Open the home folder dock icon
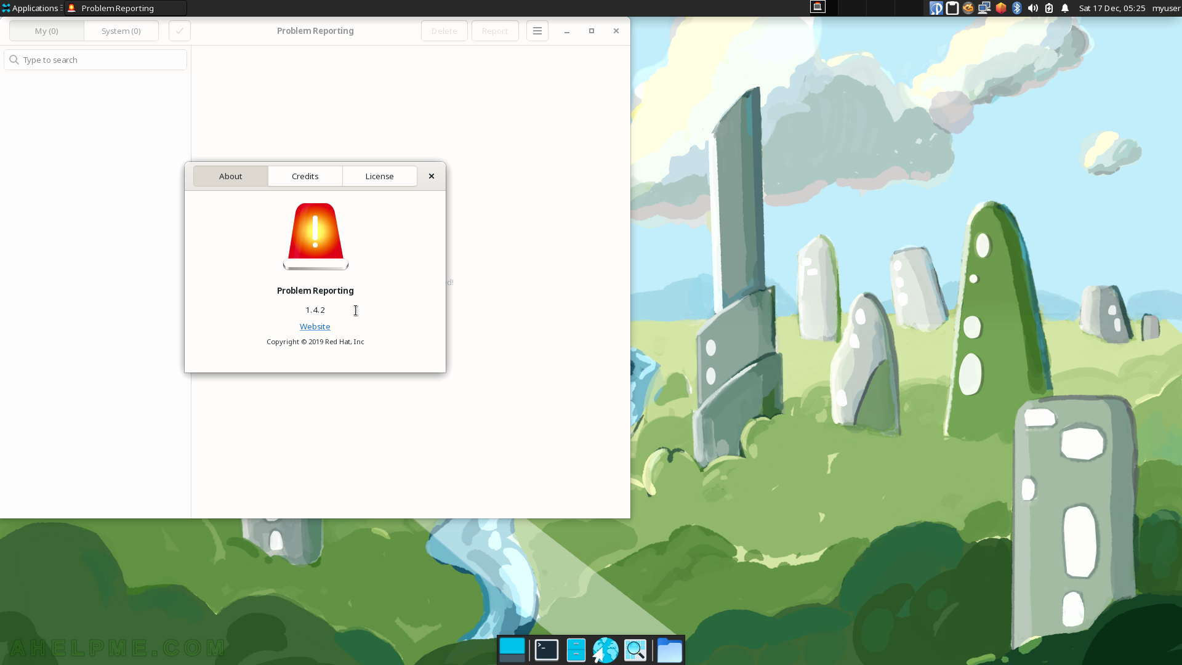This screenshot has width=1182, height=665. [669, 650]
